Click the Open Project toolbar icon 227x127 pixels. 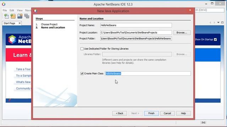20,16
